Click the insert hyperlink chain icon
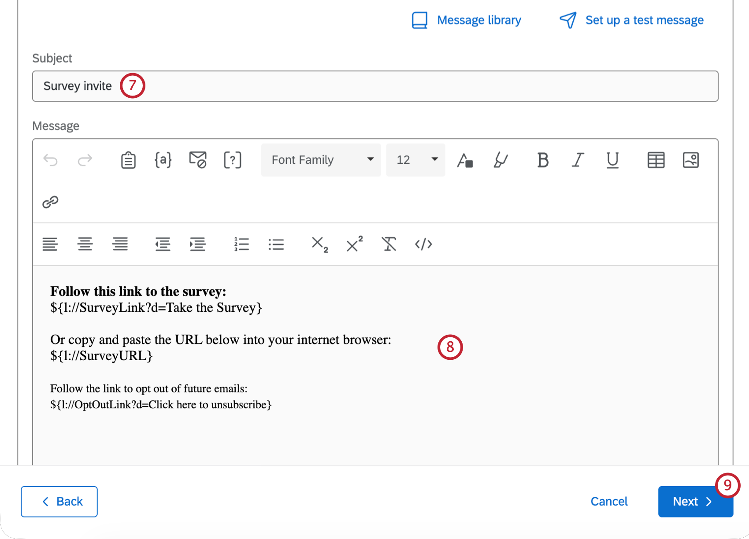The width and height of the screenshot is (749, 539). 50,202
